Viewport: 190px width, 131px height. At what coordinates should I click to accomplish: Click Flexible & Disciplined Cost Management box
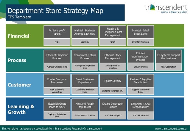pyautogui.click(x=113, y=32)
